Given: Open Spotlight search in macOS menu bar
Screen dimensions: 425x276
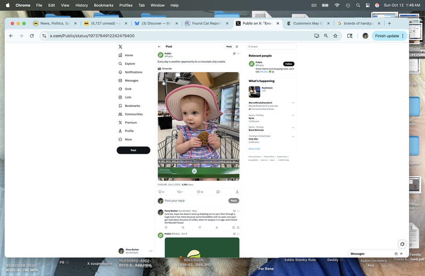Looking at the screenshot, I should (358, 5).
